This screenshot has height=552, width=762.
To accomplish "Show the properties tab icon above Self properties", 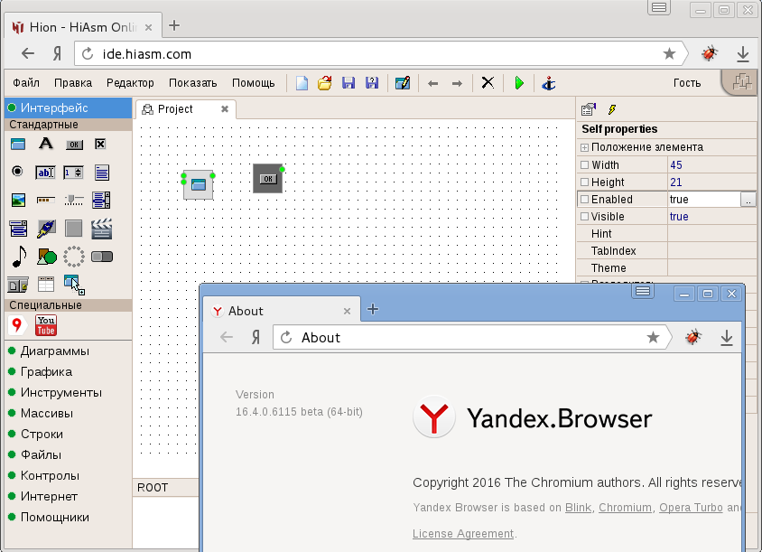I will (589, 109).
